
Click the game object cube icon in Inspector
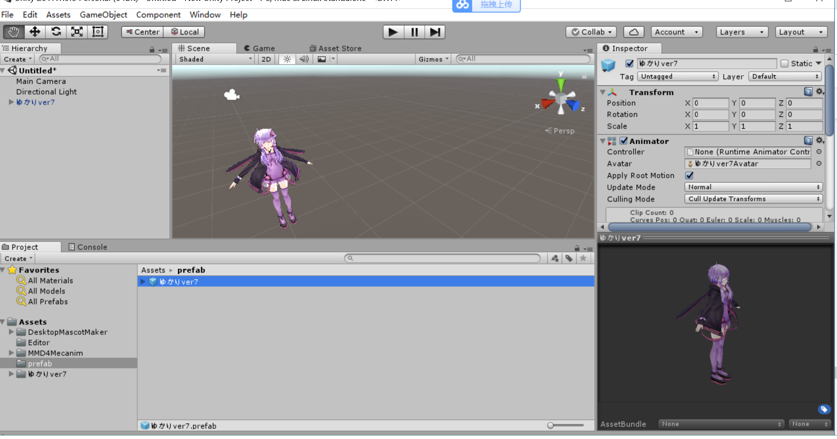(x=608, y=65)
